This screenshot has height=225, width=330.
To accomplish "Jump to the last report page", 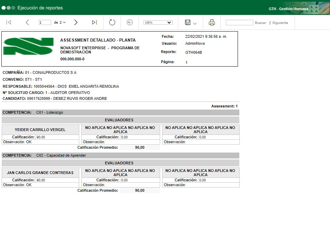I will pyautogui.click(x=94, y=23).
